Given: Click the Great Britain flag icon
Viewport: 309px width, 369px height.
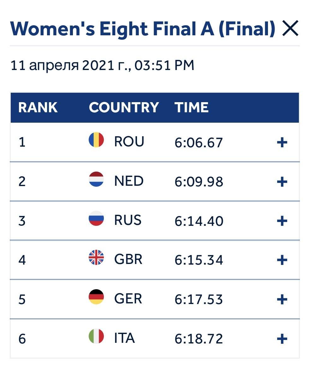Looking at the screenshot, I should (96, 257).
